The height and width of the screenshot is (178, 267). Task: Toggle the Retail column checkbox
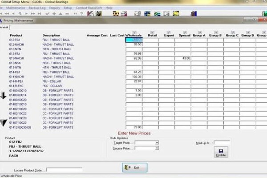[152, 32]
